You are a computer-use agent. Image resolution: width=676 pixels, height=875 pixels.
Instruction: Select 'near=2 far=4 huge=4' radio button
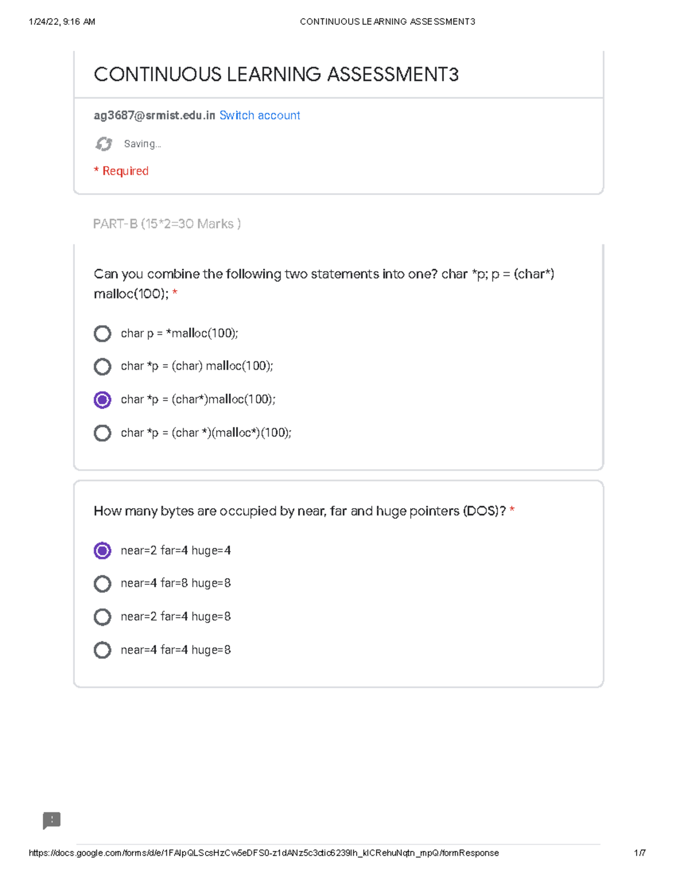pyautogui.click(x=103, y=550)
